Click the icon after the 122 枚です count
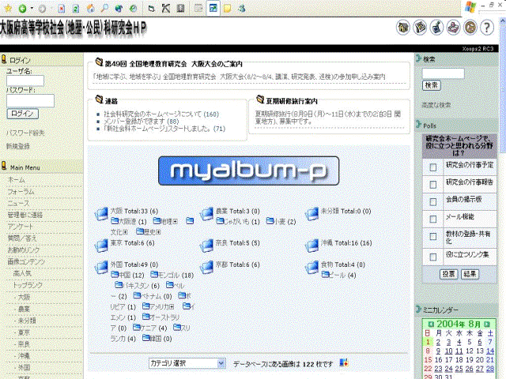 344,363
